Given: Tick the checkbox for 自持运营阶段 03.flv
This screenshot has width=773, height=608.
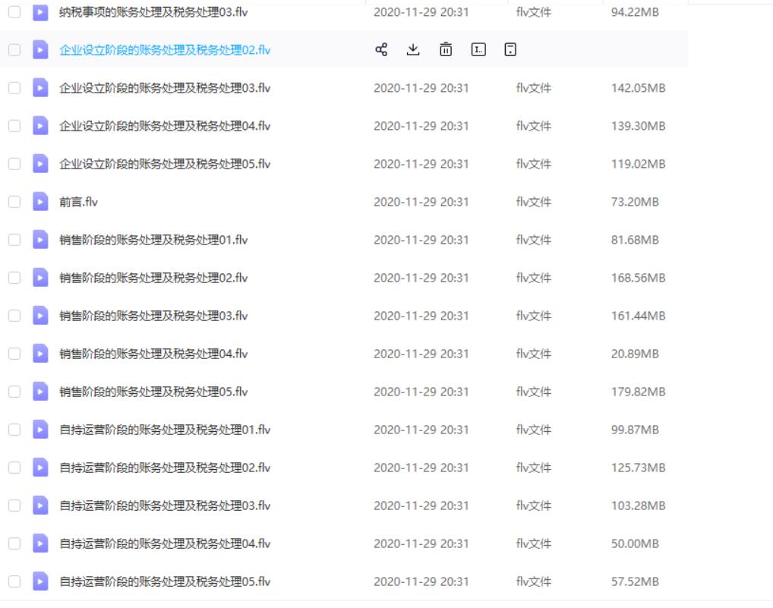Looking at the screenshot, I should coord(14,506).
